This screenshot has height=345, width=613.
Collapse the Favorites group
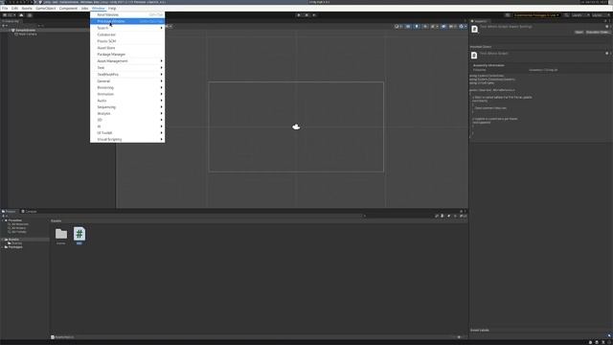click(x=3, y=220)
